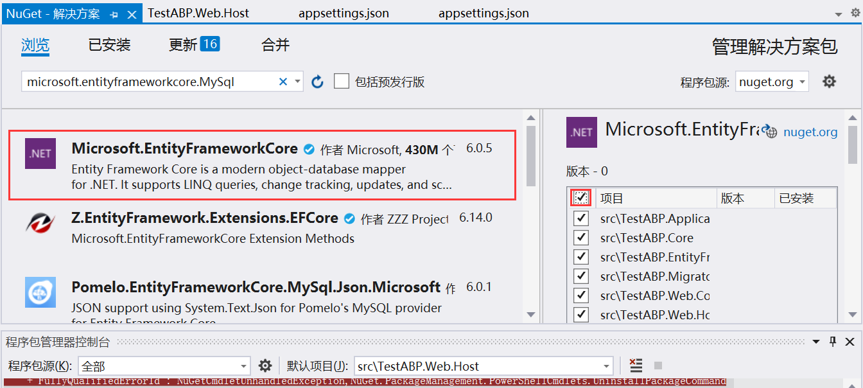The width and height of the screenshot is (863, 388).
Task: Select the Microsoft.EntityFrameworkCore package
Action: click(262, 165)
